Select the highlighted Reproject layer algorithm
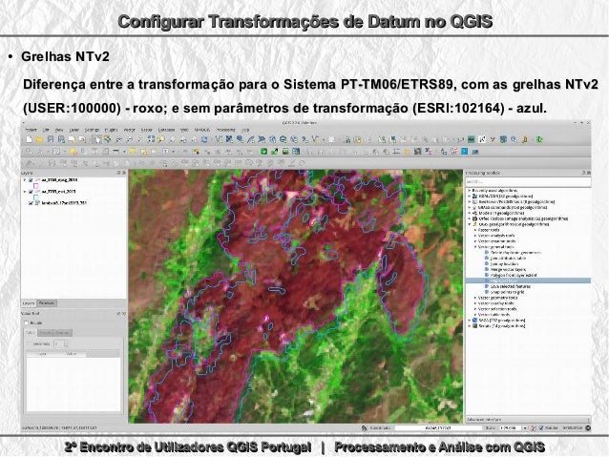This screenshot has width=609, height=457. (x=528, y=280)
